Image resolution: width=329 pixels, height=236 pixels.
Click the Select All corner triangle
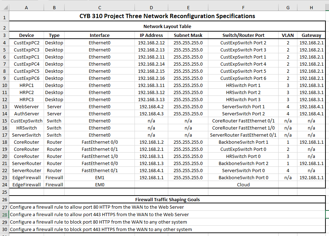(x=6, y=8)
